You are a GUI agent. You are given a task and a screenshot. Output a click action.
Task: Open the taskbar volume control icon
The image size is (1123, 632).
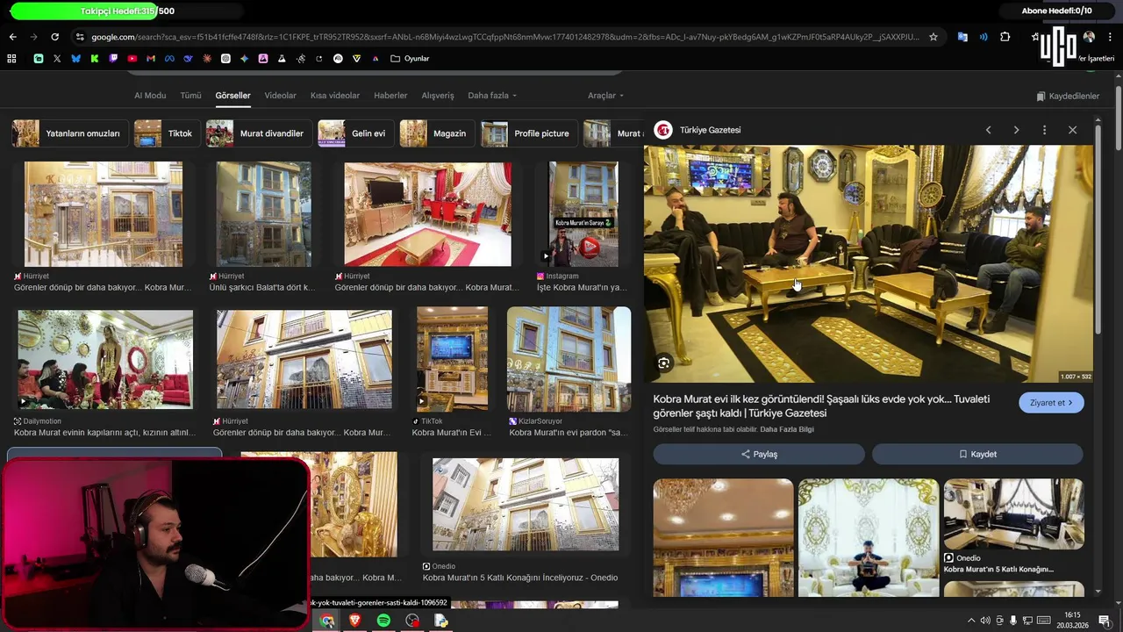tap(985, 621)
